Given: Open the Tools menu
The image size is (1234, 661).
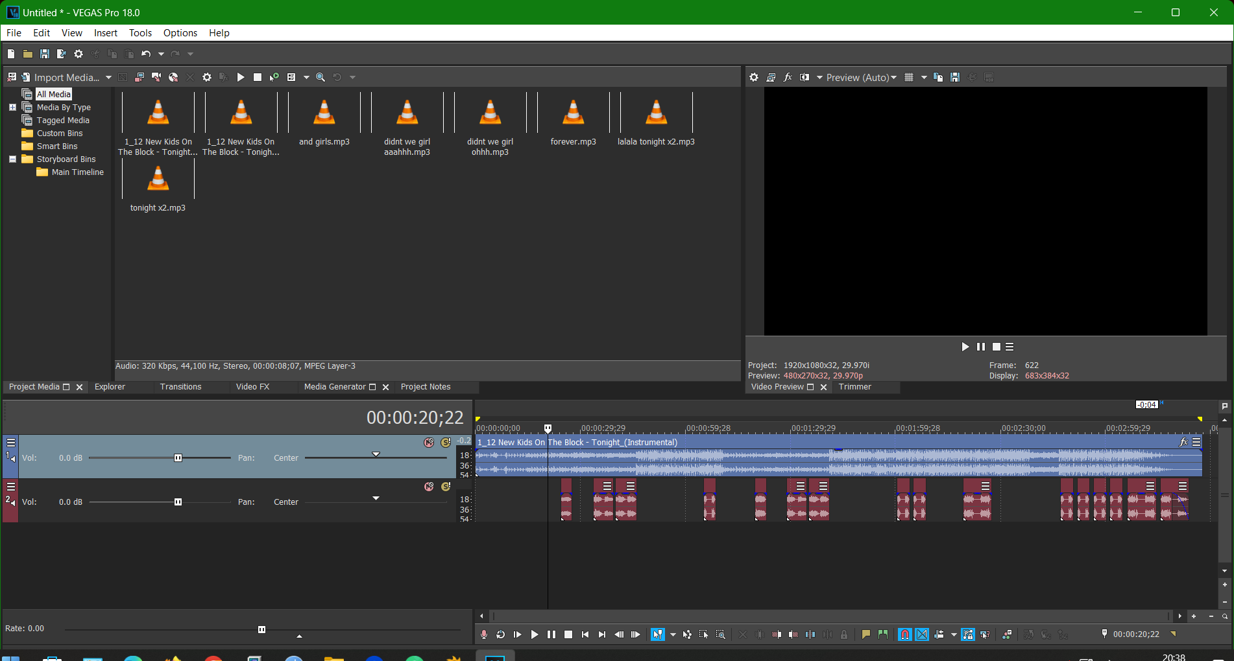Looking at the screenshot, I should coord(140,33).
